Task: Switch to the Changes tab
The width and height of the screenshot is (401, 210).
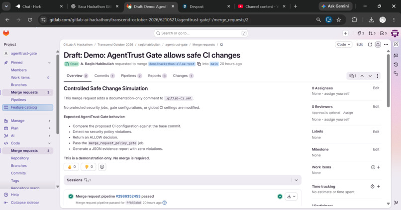Action: point(183,76)
